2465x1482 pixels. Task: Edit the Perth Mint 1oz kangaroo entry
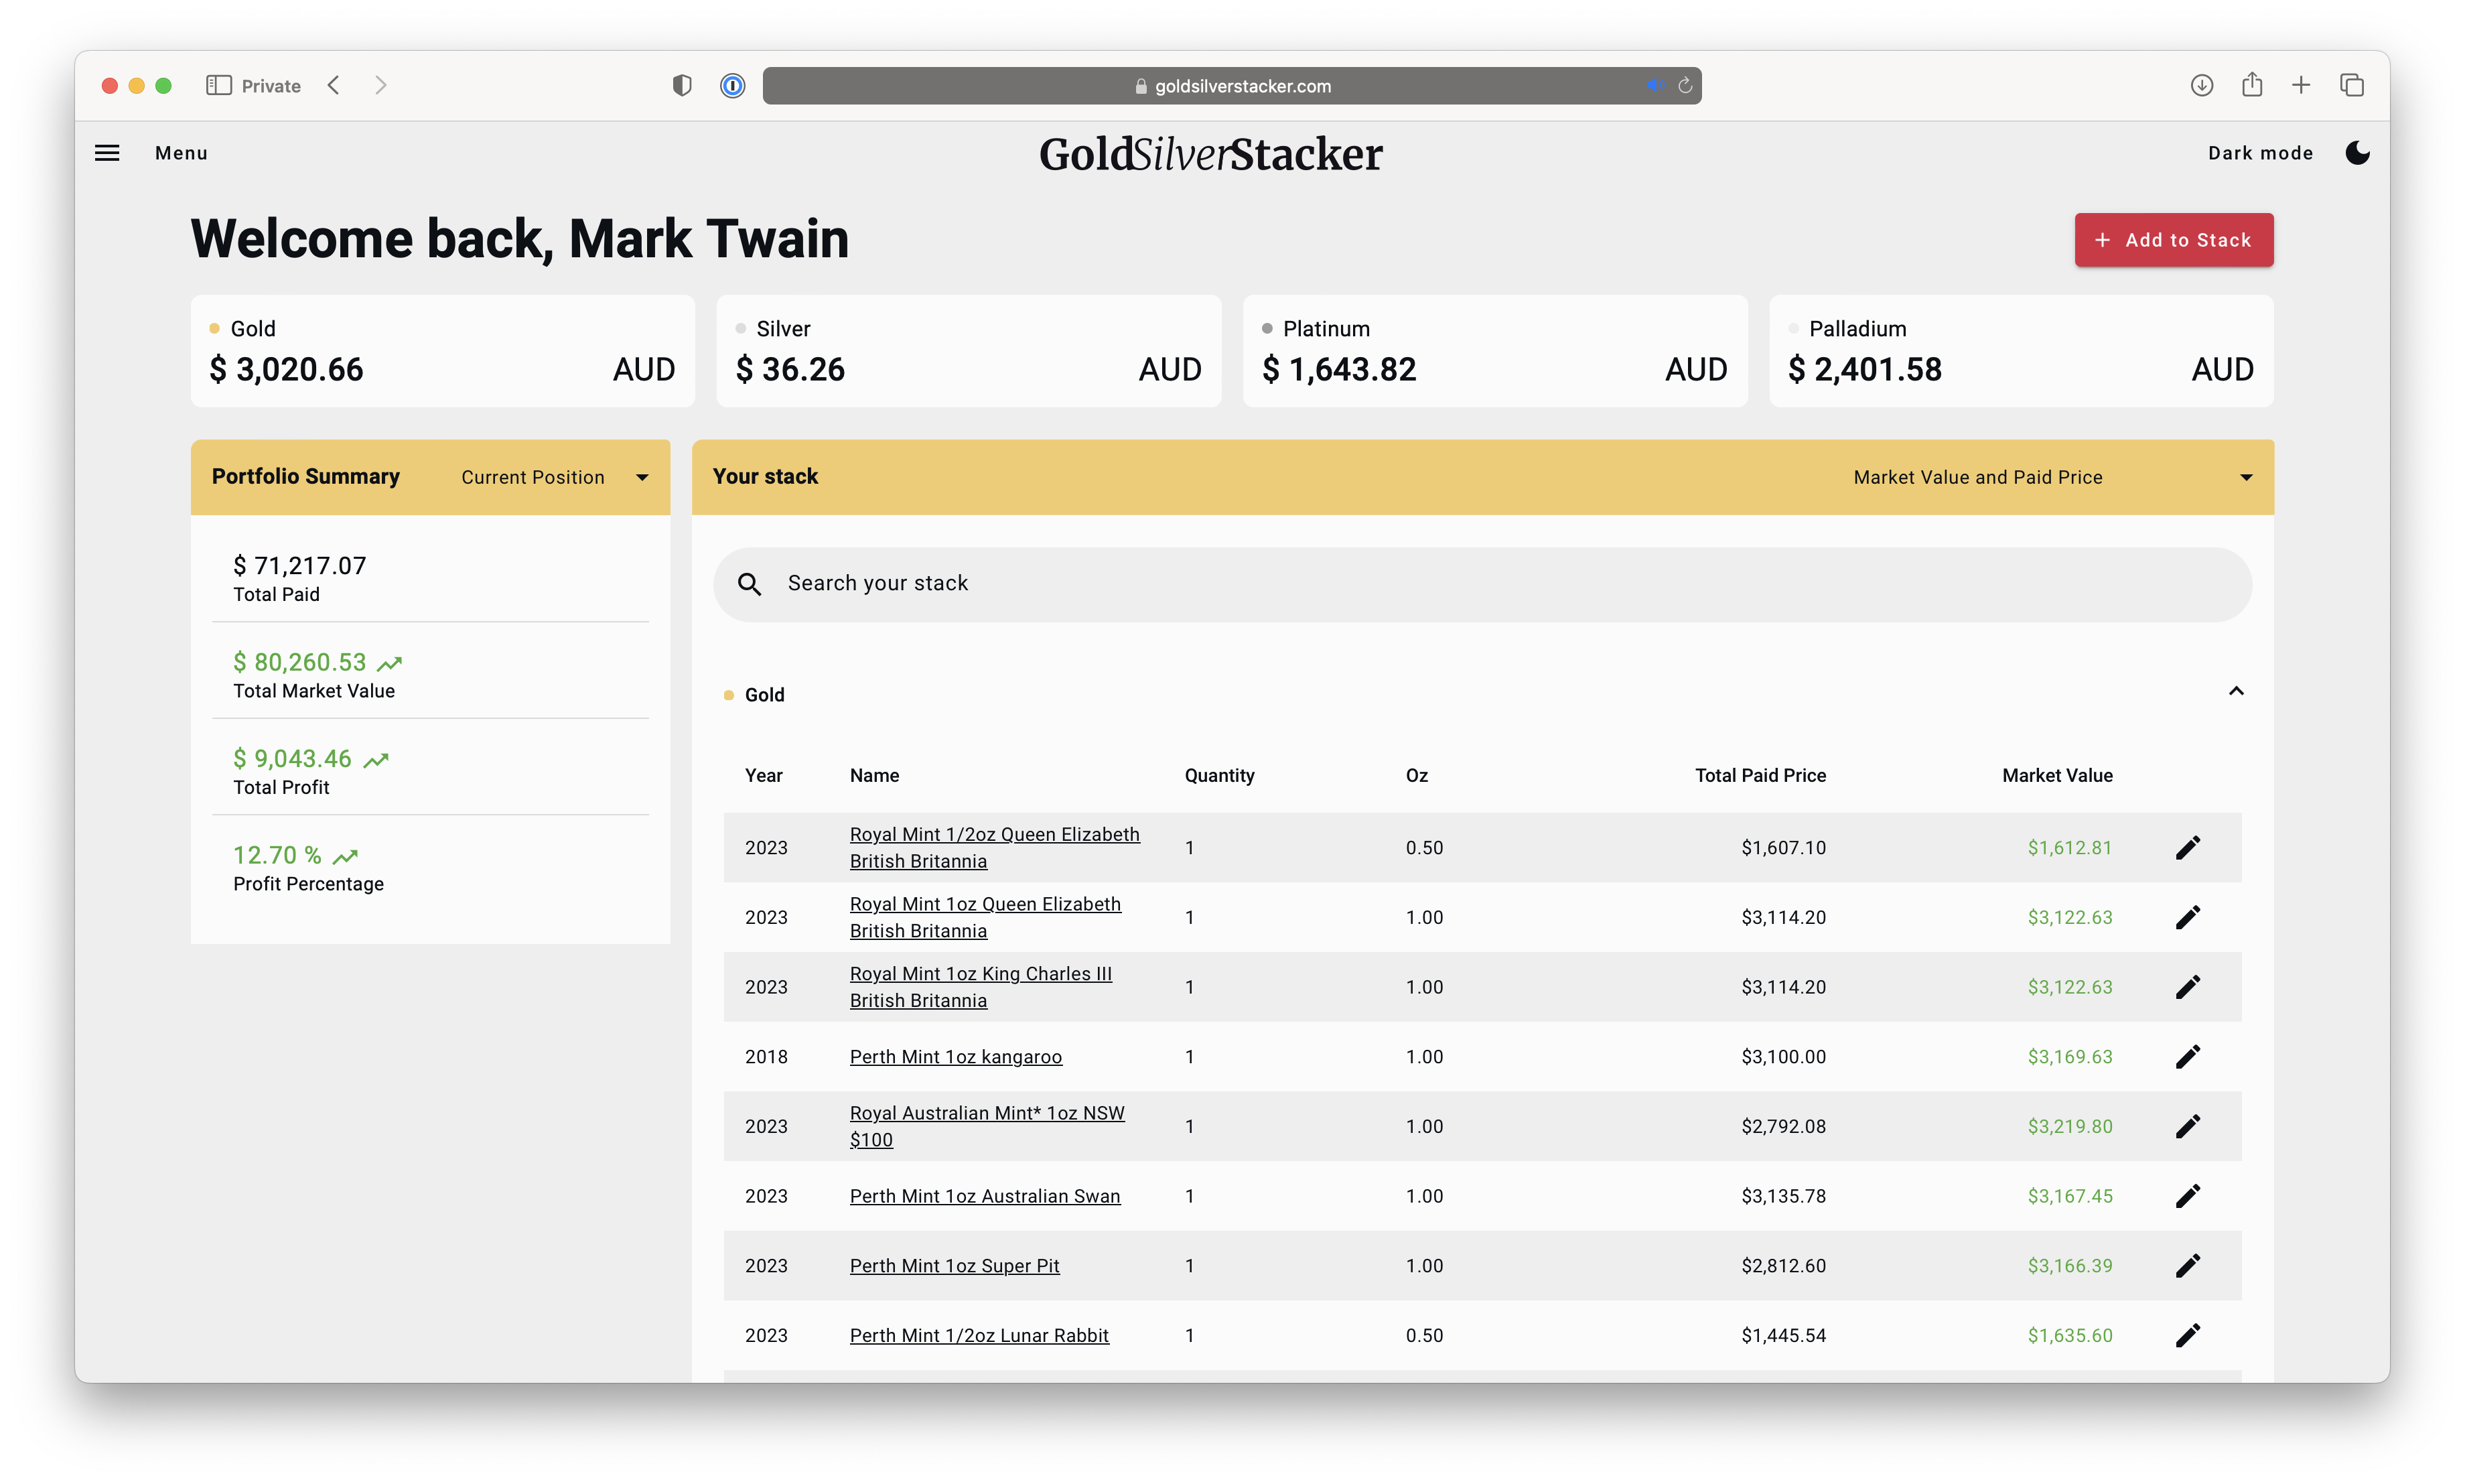[2188, 1056]
